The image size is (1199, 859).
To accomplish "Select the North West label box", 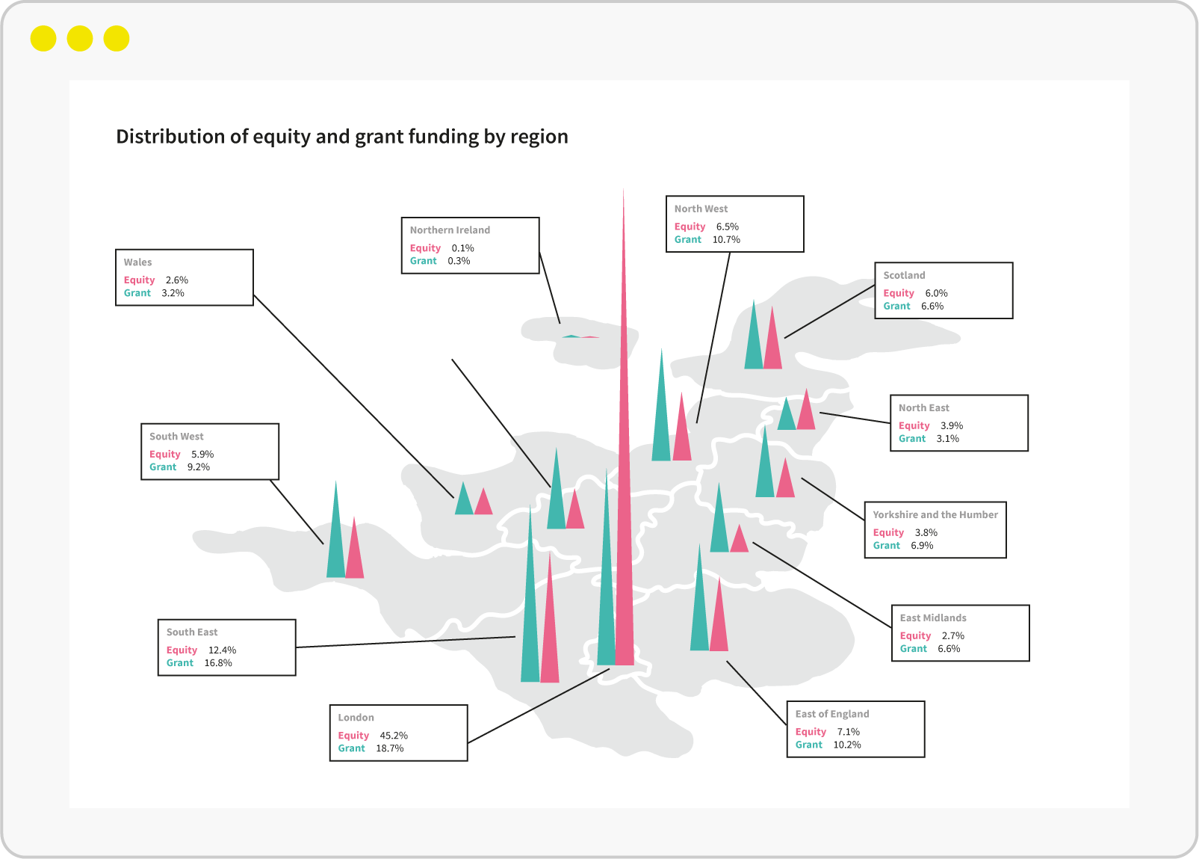I will (x=734, y=224).
